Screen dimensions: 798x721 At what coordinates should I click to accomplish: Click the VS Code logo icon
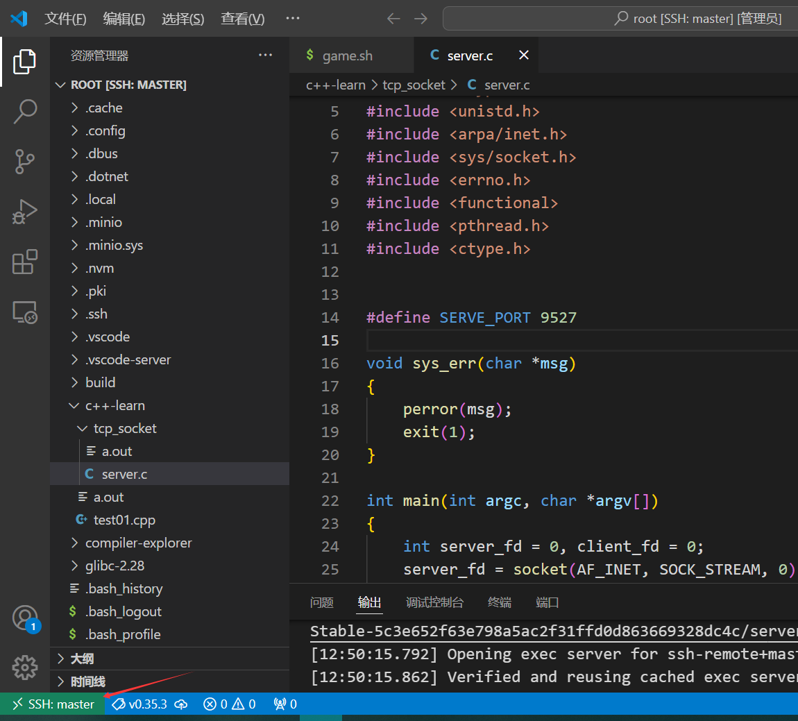(19, 19)
